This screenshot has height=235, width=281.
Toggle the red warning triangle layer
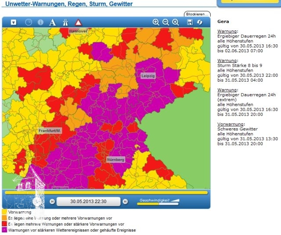coord(78,22)
